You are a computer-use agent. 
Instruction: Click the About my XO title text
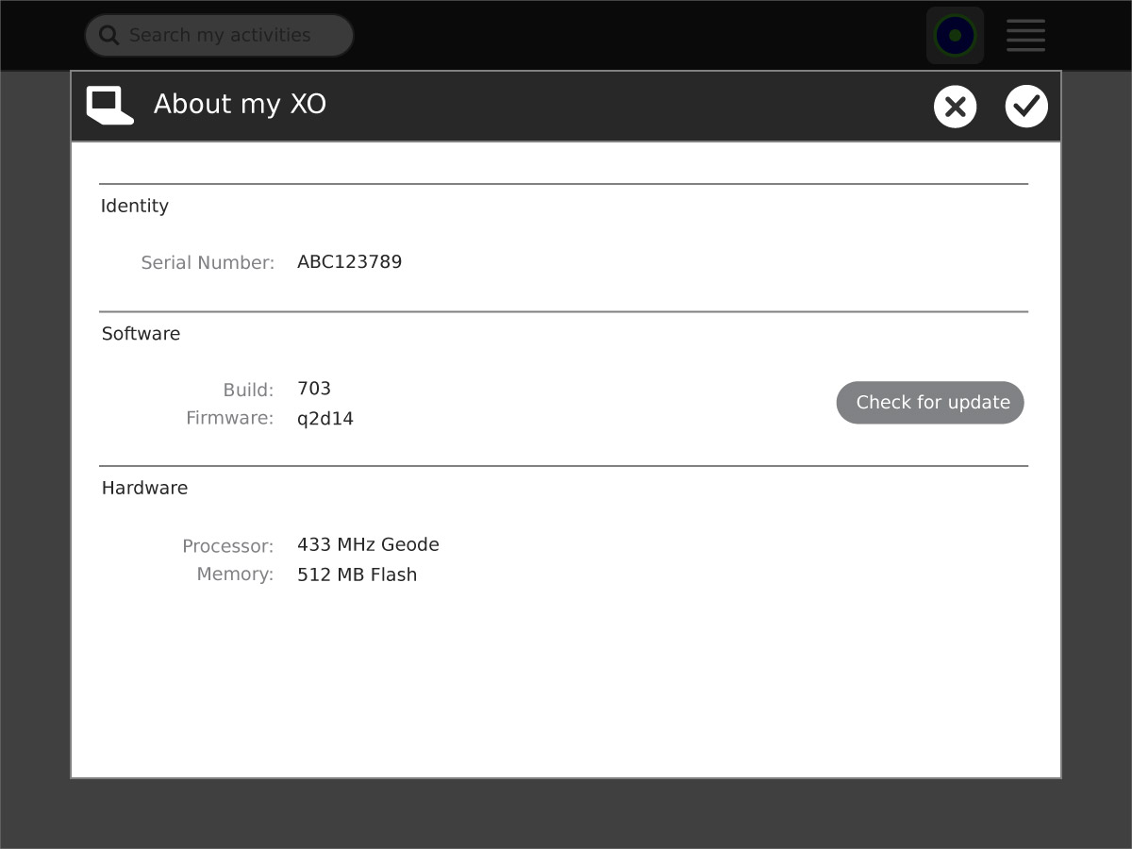(240, 105)
